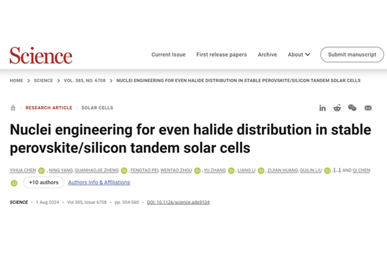Screen dimensions: 387x256
Task: Share the article on Reddit
Action: pos(337,108)
